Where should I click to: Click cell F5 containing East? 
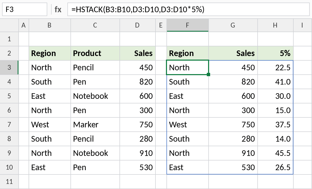tap(188, 96)
